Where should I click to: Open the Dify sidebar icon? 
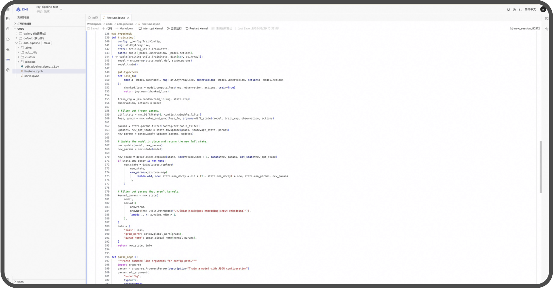[x=8, y=60]
